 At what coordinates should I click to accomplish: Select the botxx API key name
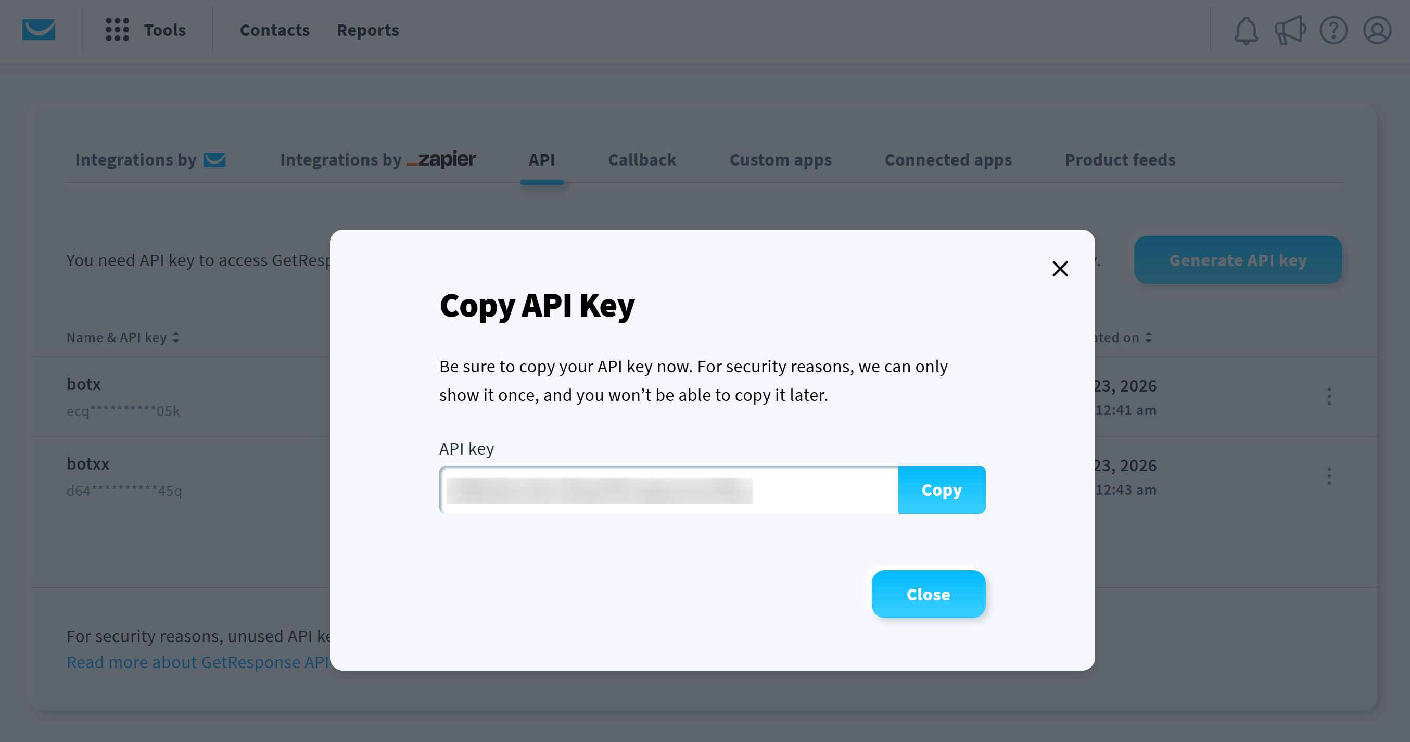pyautogui.click(x=88, y=464)
